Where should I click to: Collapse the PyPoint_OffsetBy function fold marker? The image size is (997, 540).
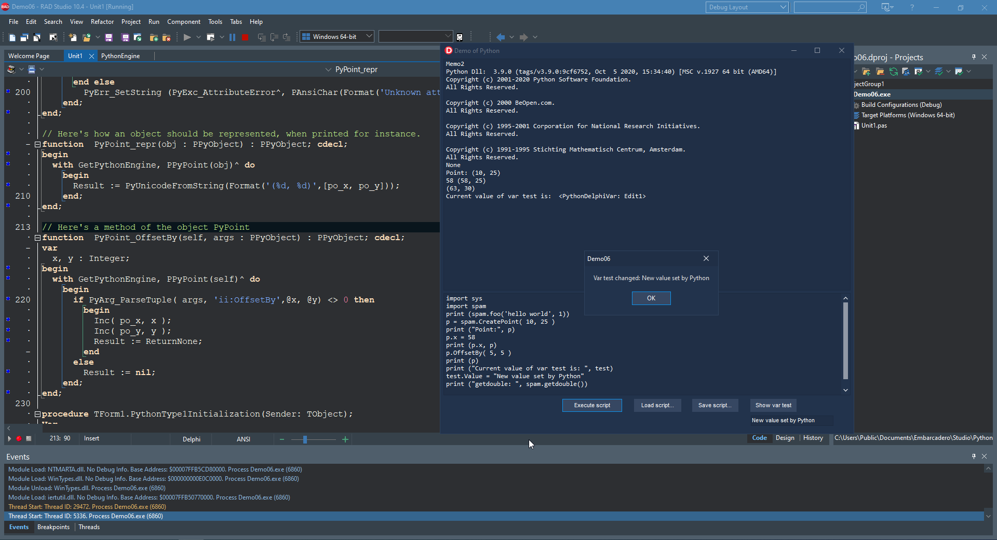[x=37, y=238]
